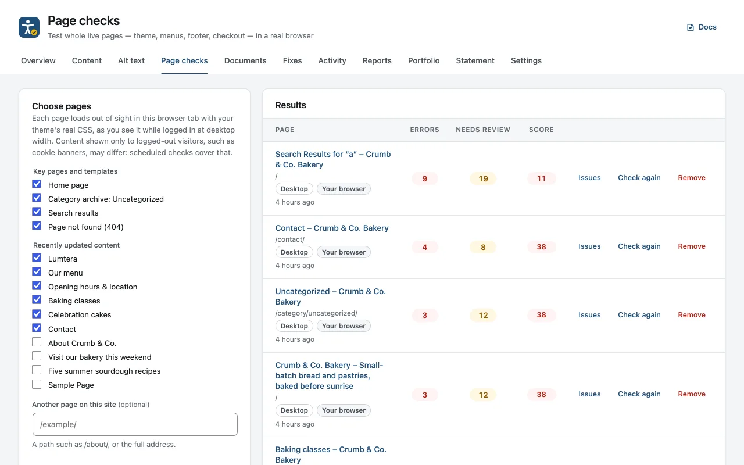
Task: Click the needs review badge showing 19
Action: 483,178
